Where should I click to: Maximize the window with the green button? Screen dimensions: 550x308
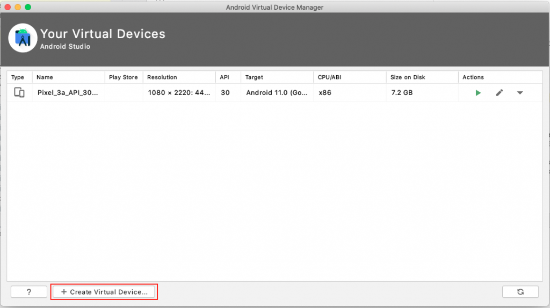28,7
